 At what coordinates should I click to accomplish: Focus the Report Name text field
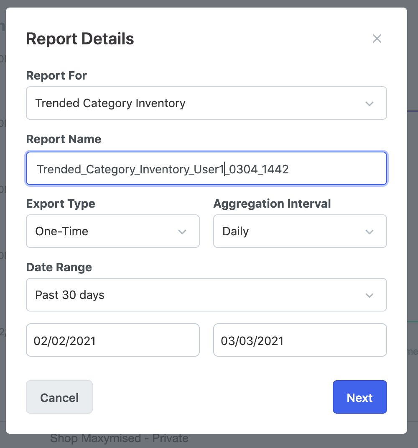pos(206,169)
